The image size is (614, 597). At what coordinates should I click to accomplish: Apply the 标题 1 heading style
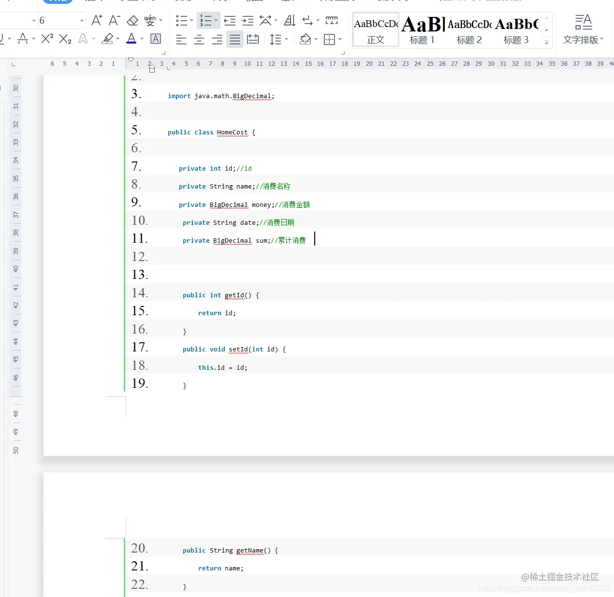click(423, 30)
